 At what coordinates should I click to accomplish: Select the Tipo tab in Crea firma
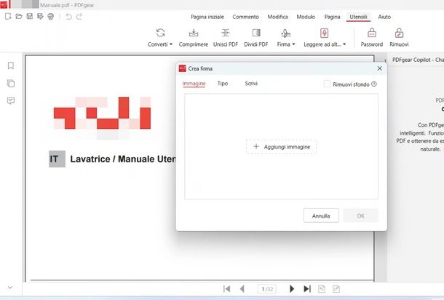click(223, 84)
